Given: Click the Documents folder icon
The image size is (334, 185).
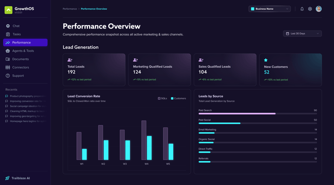Looking at the screenshot, I should click(x=8, y=59).
